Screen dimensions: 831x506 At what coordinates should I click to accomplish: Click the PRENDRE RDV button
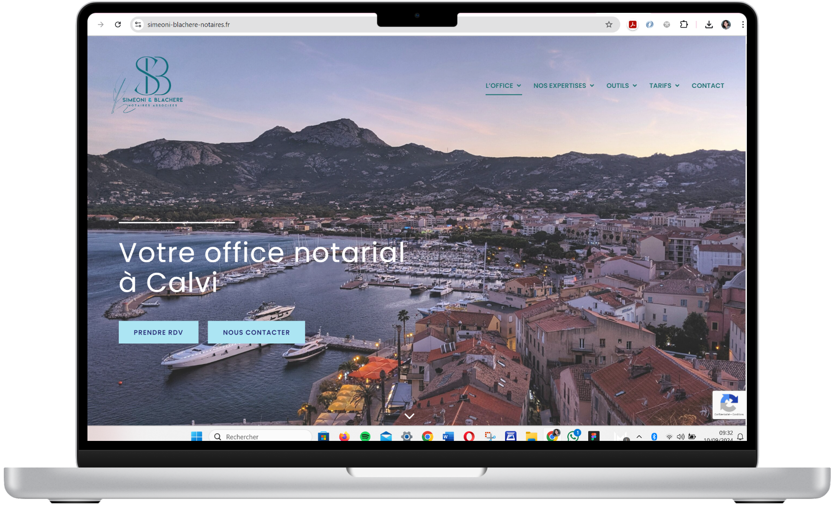coord(158,332)
